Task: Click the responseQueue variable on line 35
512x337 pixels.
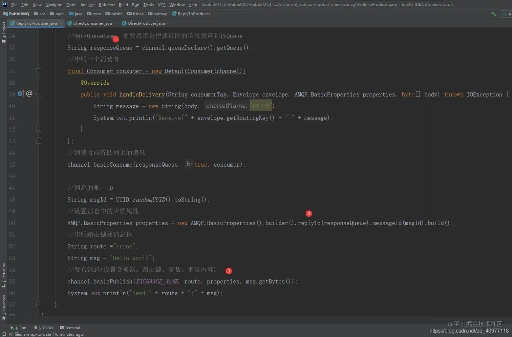Action: pyautogui.click(x=111, y=48)
